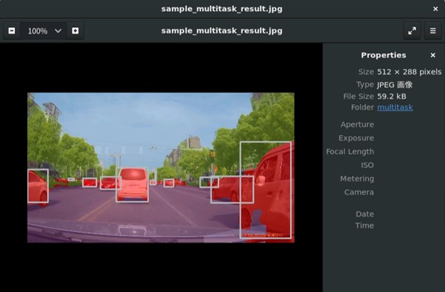
Task: Close the Properties sidebar
Action: tap(432, 55)
